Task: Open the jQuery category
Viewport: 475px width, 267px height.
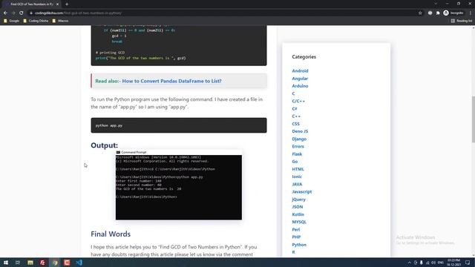Action: coord(298,200)
